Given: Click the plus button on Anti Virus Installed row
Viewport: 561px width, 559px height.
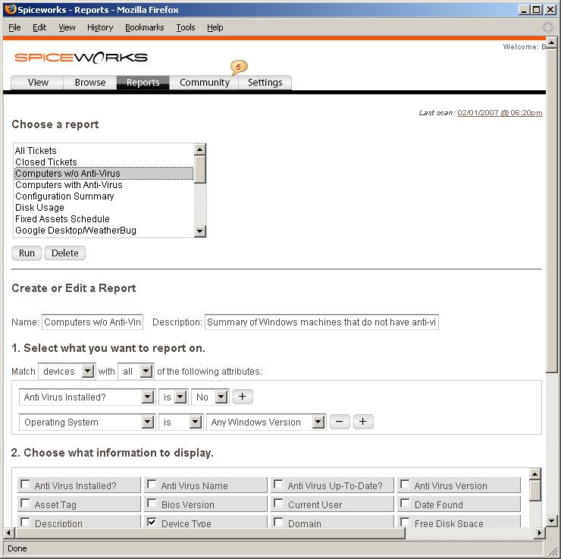Looking at the screenshot, I should click(243, 397).
